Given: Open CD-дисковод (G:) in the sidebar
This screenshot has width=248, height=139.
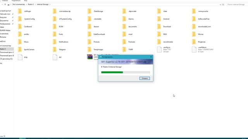Looking at the screenshot, I should click(x=6, y=59).
